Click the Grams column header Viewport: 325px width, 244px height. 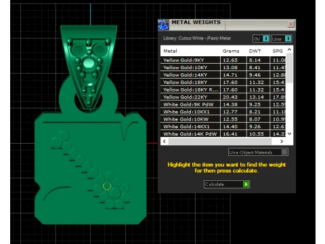231,51
